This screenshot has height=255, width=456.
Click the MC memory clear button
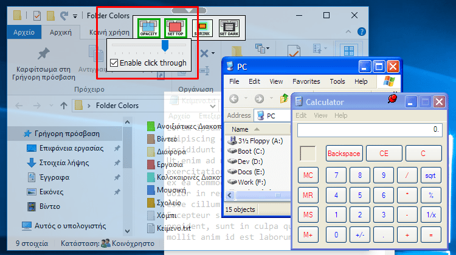point(308,175)
